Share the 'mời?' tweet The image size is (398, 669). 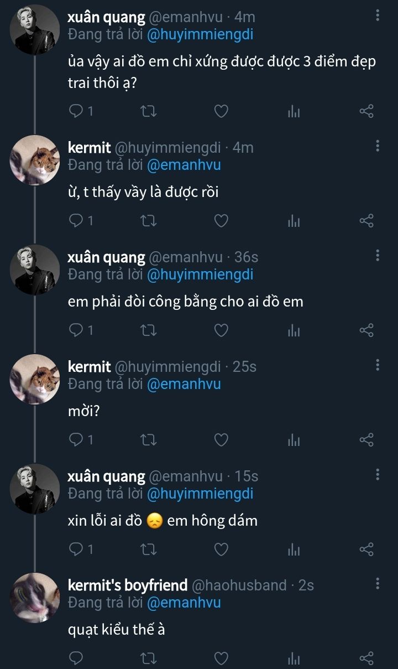click(x=367, y=440)
